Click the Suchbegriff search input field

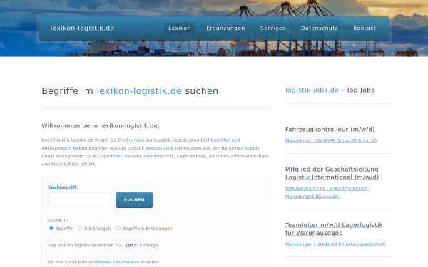(79, 199)
